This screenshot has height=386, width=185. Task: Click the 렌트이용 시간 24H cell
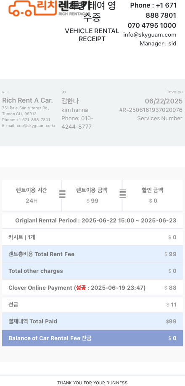coord(32,196)
